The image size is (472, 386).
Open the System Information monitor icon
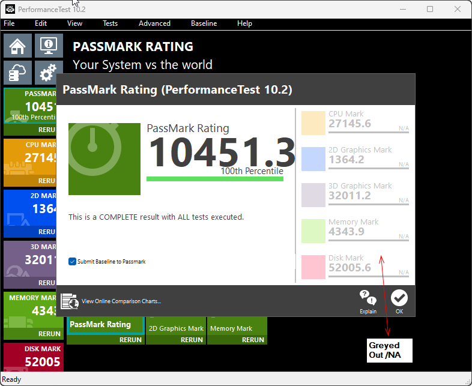coord(49,46)
